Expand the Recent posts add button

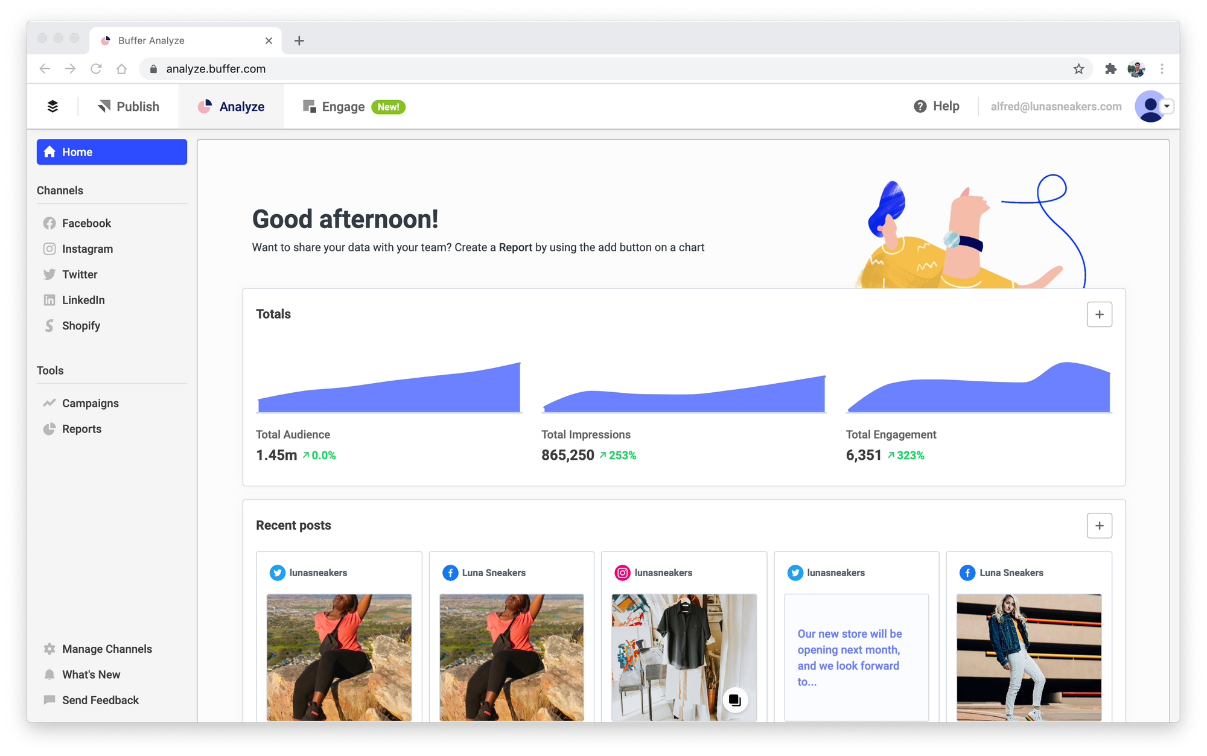click(x=1099, y=525)
